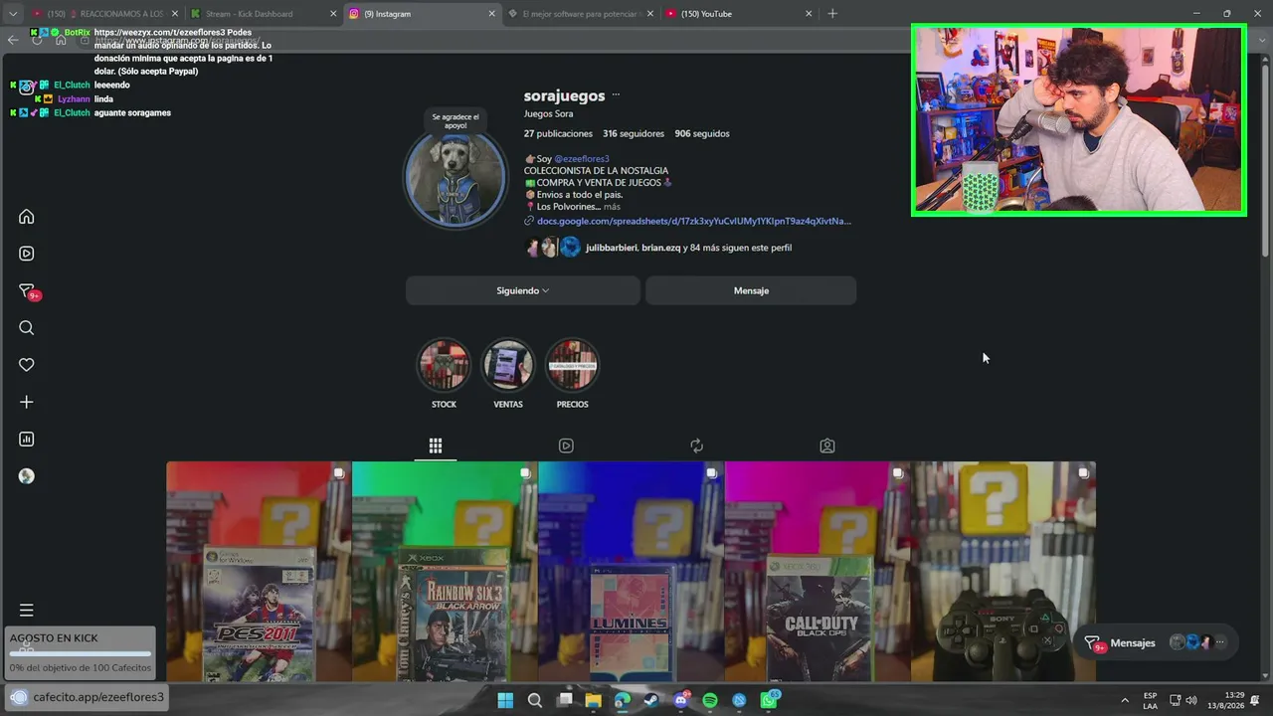Open direct messages icon in sidebar

pyautogui.click(x=28, y=291)
